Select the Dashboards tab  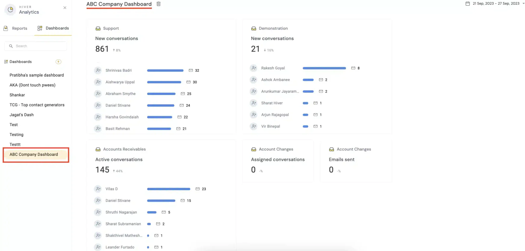click(53, 28)
